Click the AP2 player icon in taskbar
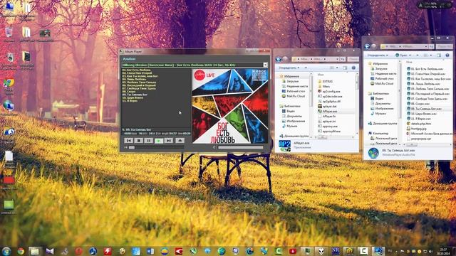The width and height of the screenshot is (456, 256). pyautogui.click(x=378, y=251)
